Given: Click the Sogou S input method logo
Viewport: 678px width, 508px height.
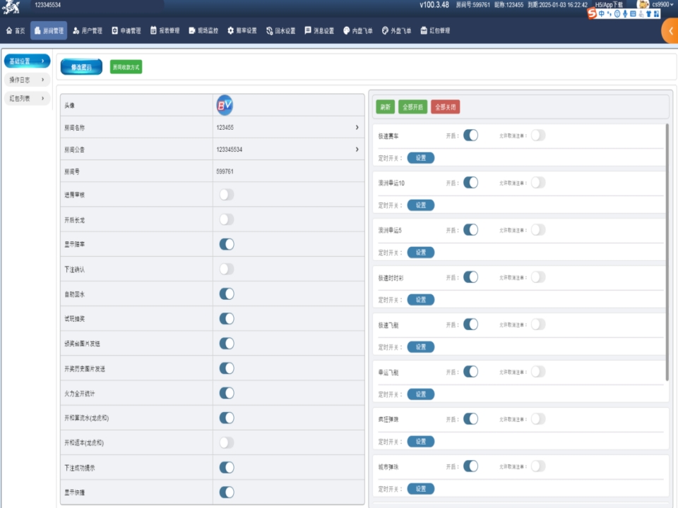Looking at the screenshot, I should pos(592,13).
